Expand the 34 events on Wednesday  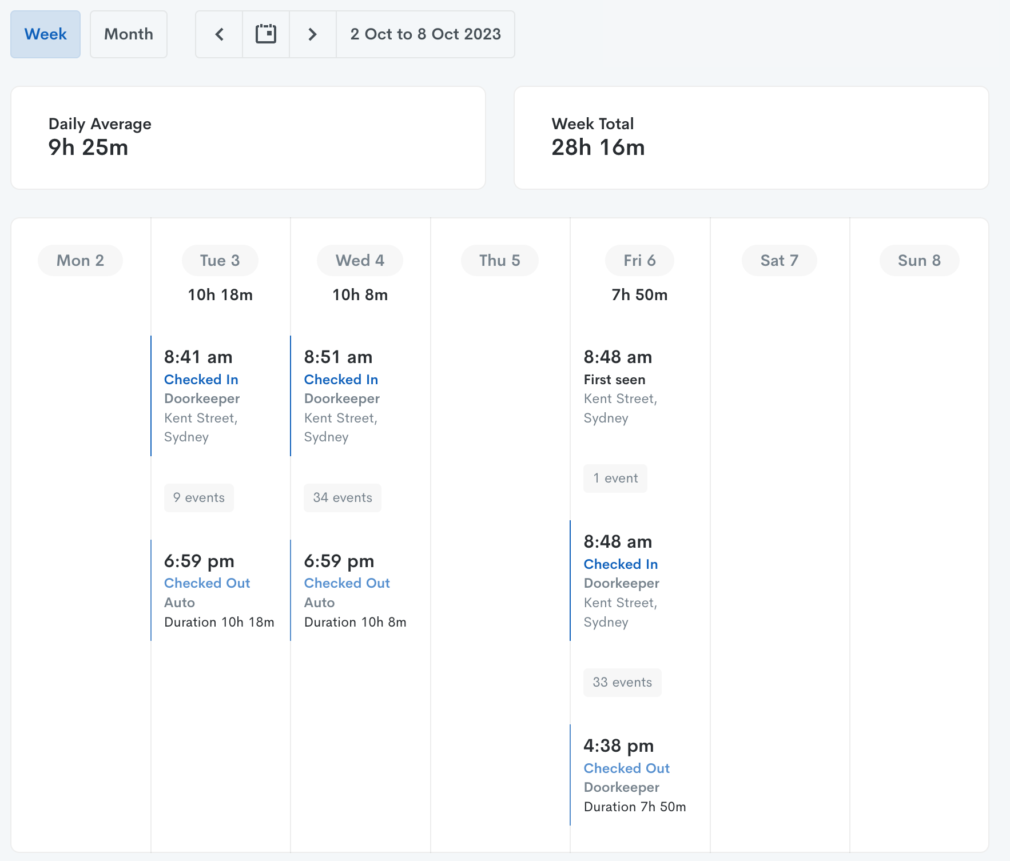click(343, 498)
